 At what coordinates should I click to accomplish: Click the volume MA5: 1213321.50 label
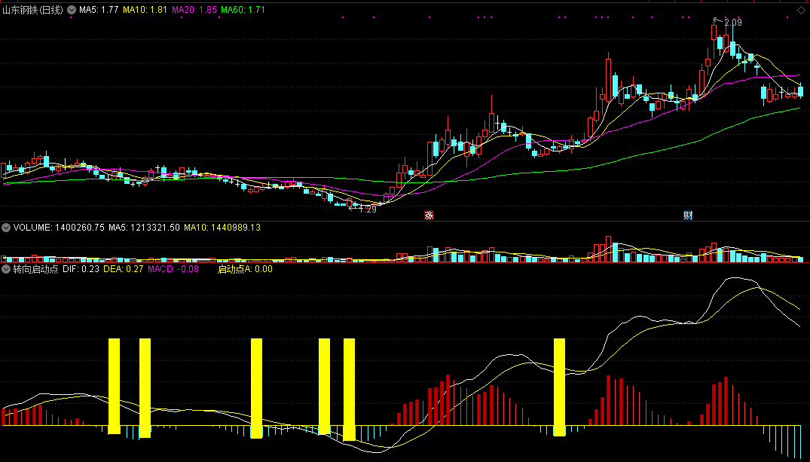pos(144,228)
